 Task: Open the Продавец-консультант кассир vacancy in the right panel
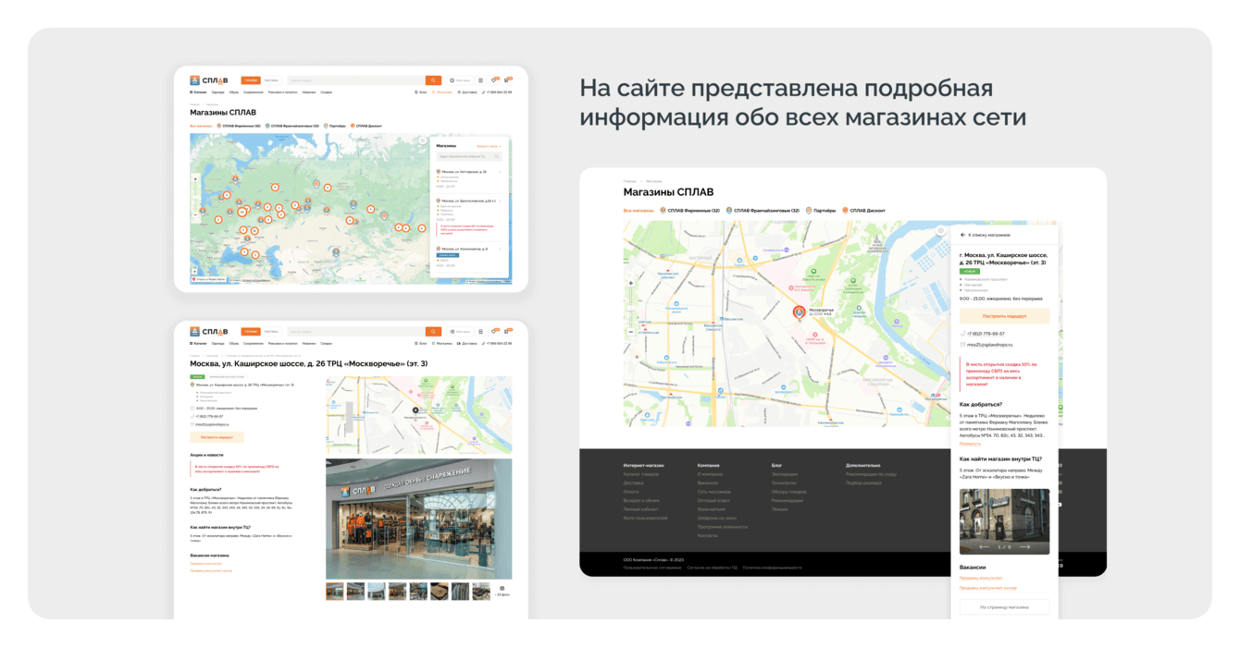[x=988, y=588]
